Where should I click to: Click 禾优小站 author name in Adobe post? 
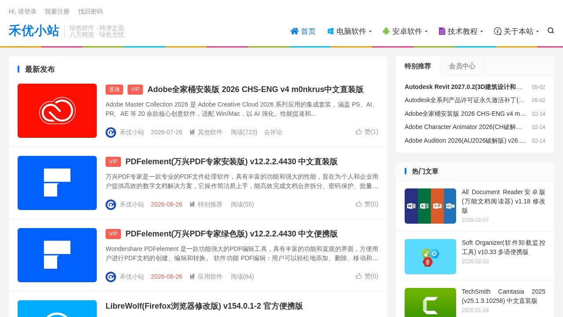[x=132, y=132]
